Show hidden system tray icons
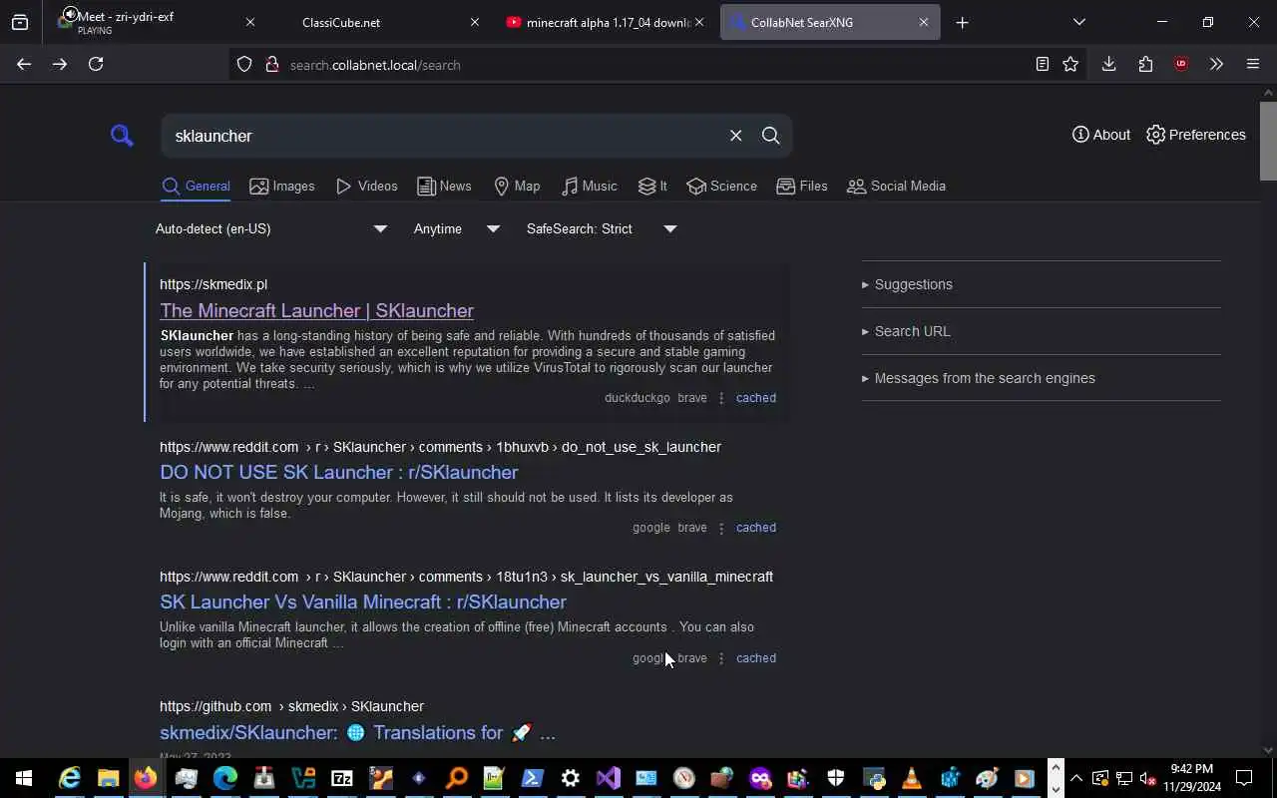 point(1076,778)
